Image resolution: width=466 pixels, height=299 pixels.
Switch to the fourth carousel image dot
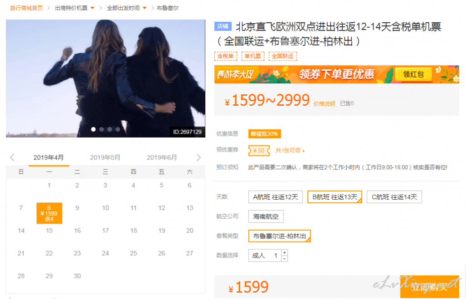point(118,129)
